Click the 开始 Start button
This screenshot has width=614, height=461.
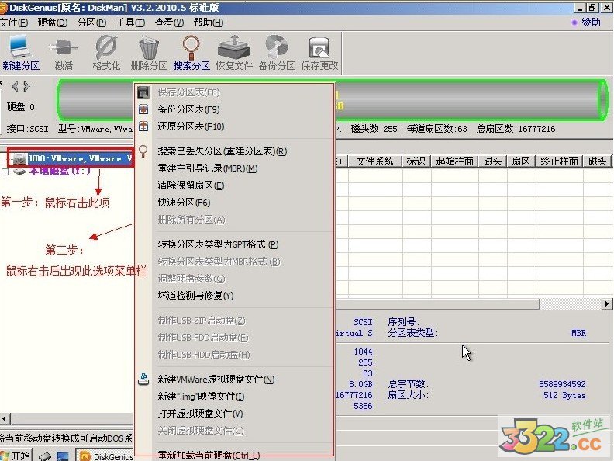tap(16, 455)
